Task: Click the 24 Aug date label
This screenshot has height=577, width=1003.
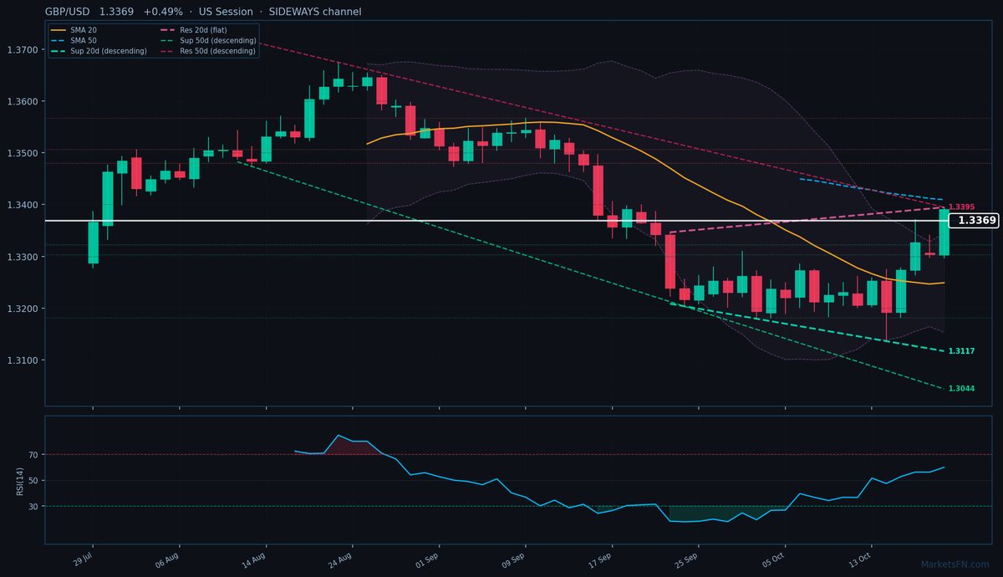Action: [341, 559]
